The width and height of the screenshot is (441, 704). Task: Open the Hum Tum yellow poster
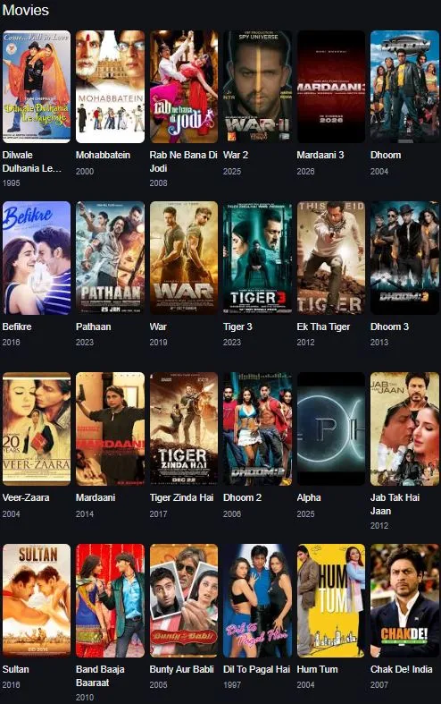pyautogui.click(x=330, y=601)
